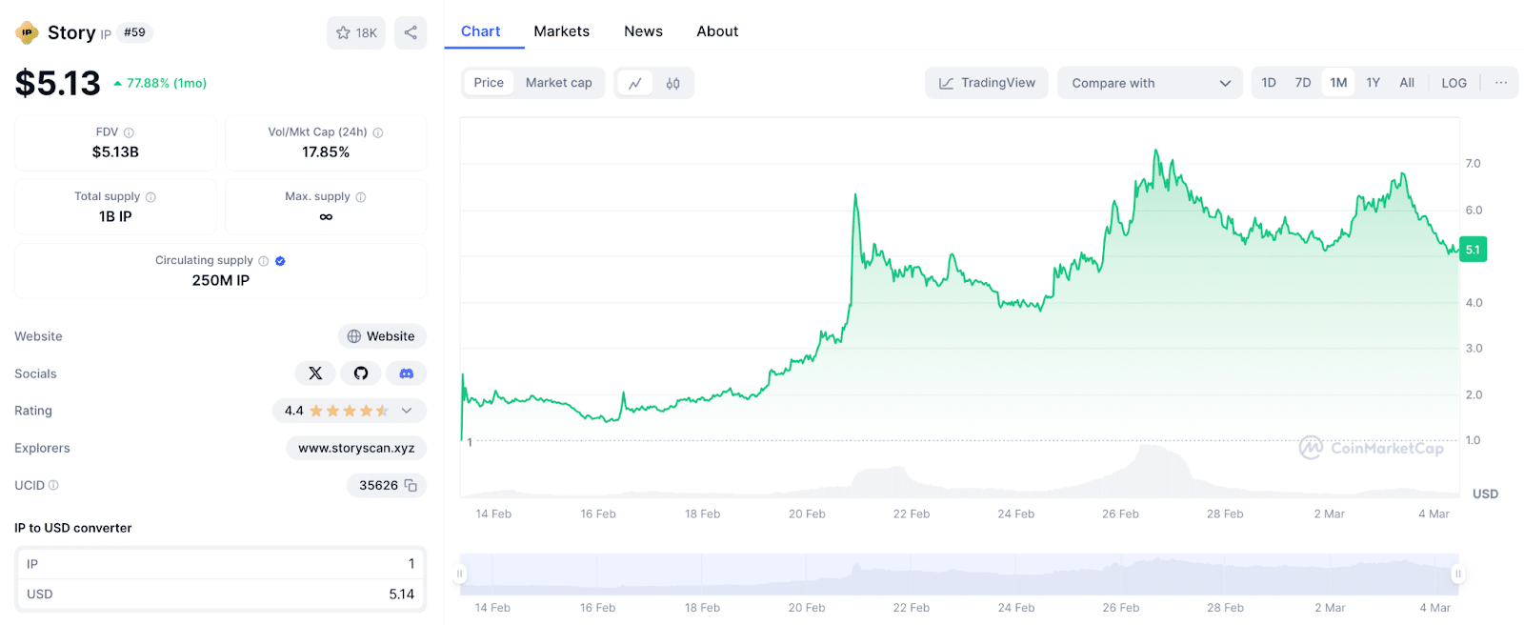Copy the UCID 35626 value

tap(411, 485)
